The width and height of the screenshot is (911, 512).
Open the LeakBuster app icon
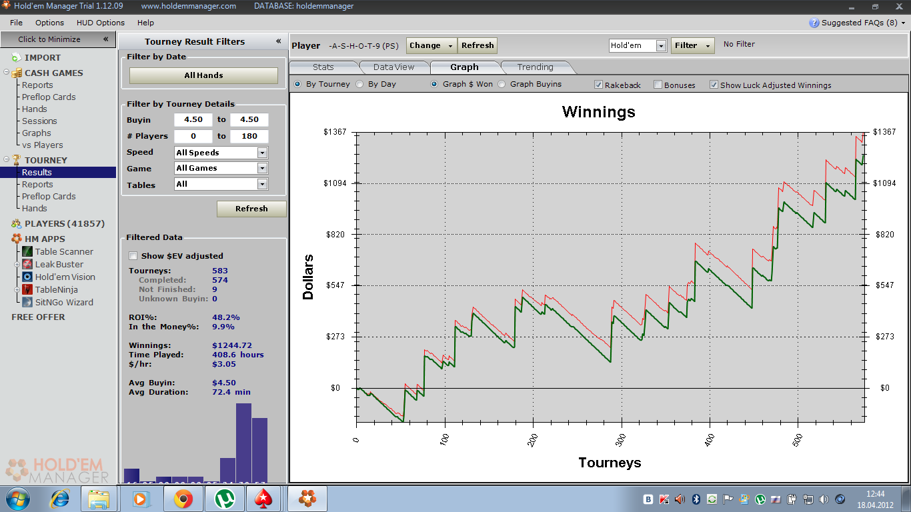[27, 264]
